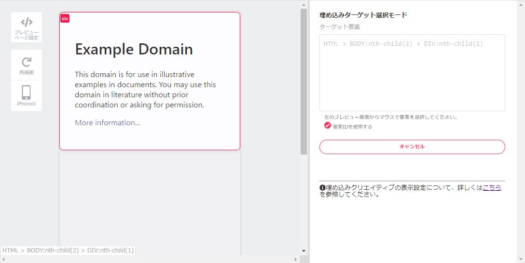Click the preview scrollbar down arrow

[x=304, y=250]
